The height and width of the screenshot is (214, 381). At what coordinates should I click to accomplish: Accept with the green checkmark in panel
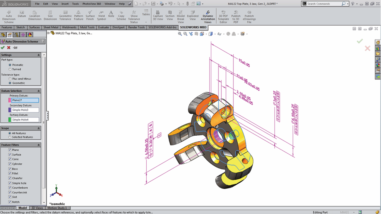pyautogui.click(x=3, y=48)
